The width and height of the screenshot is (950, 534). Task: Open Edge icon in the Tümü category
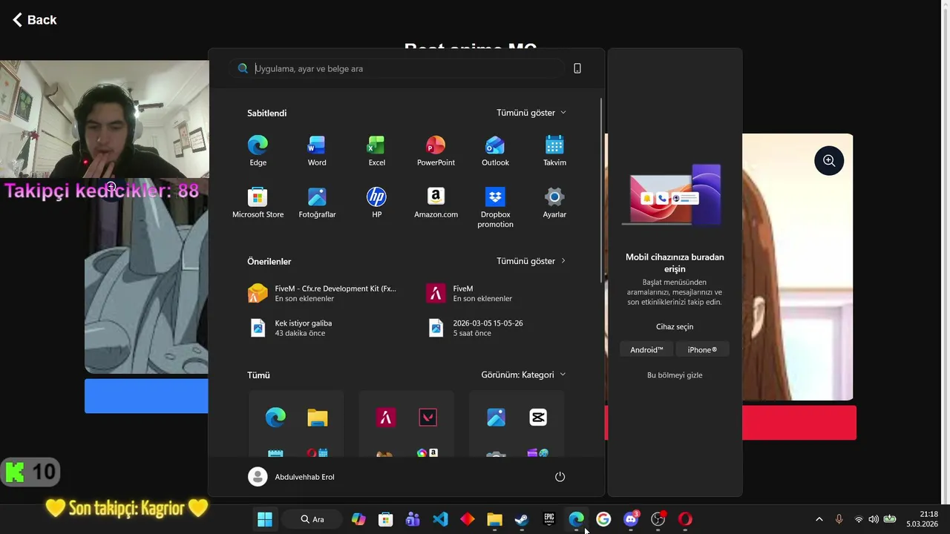point(275,418)
